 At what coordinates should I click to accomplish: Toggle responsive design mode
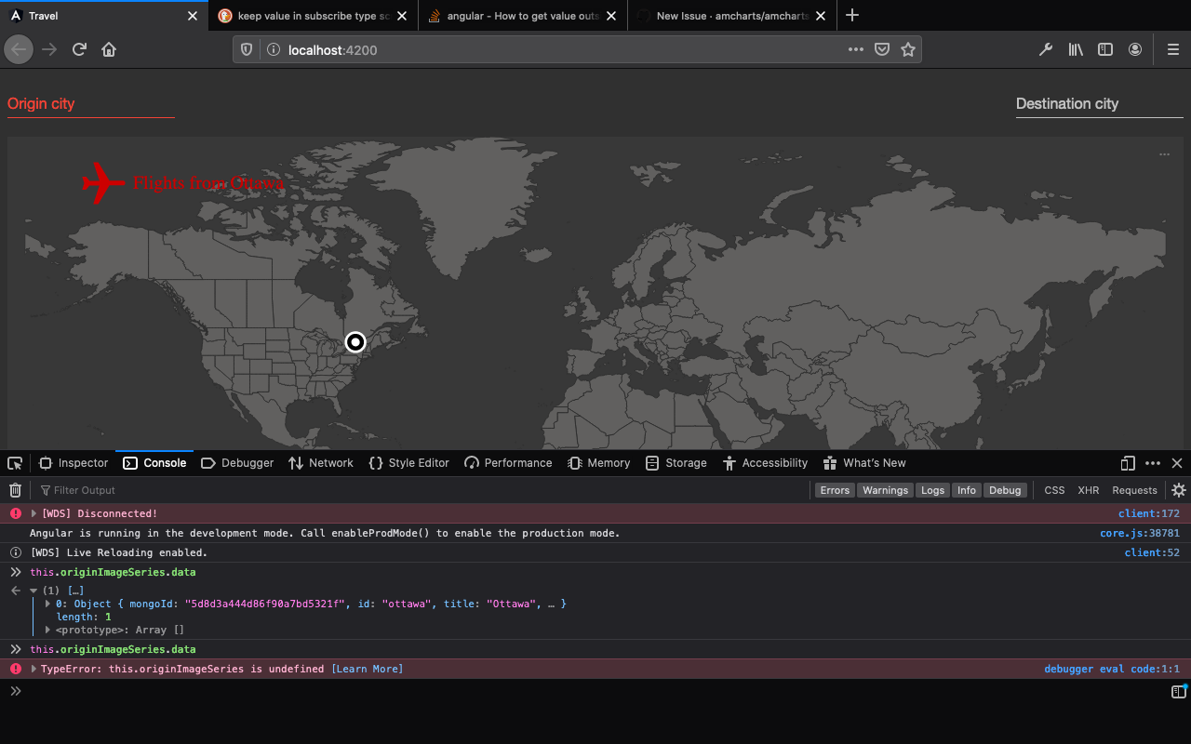pos(1128,462)
